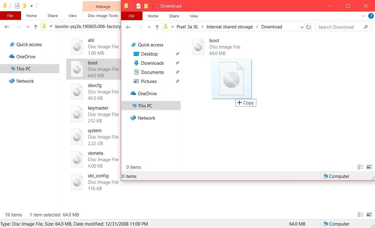Unpin Pictures from Quick access
The image size is (375, 228).
[x=177, y=81]
